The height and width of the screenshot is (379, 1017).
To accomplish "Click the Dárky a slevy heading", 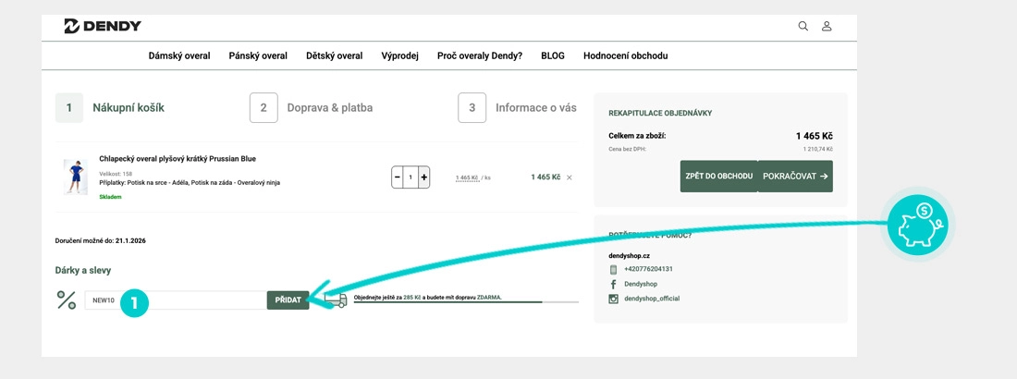I will click(x=83, y=270).
